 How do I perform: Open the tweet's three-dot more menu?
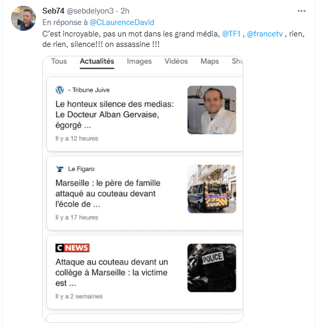pyautogui.click(x=301, y=10)
